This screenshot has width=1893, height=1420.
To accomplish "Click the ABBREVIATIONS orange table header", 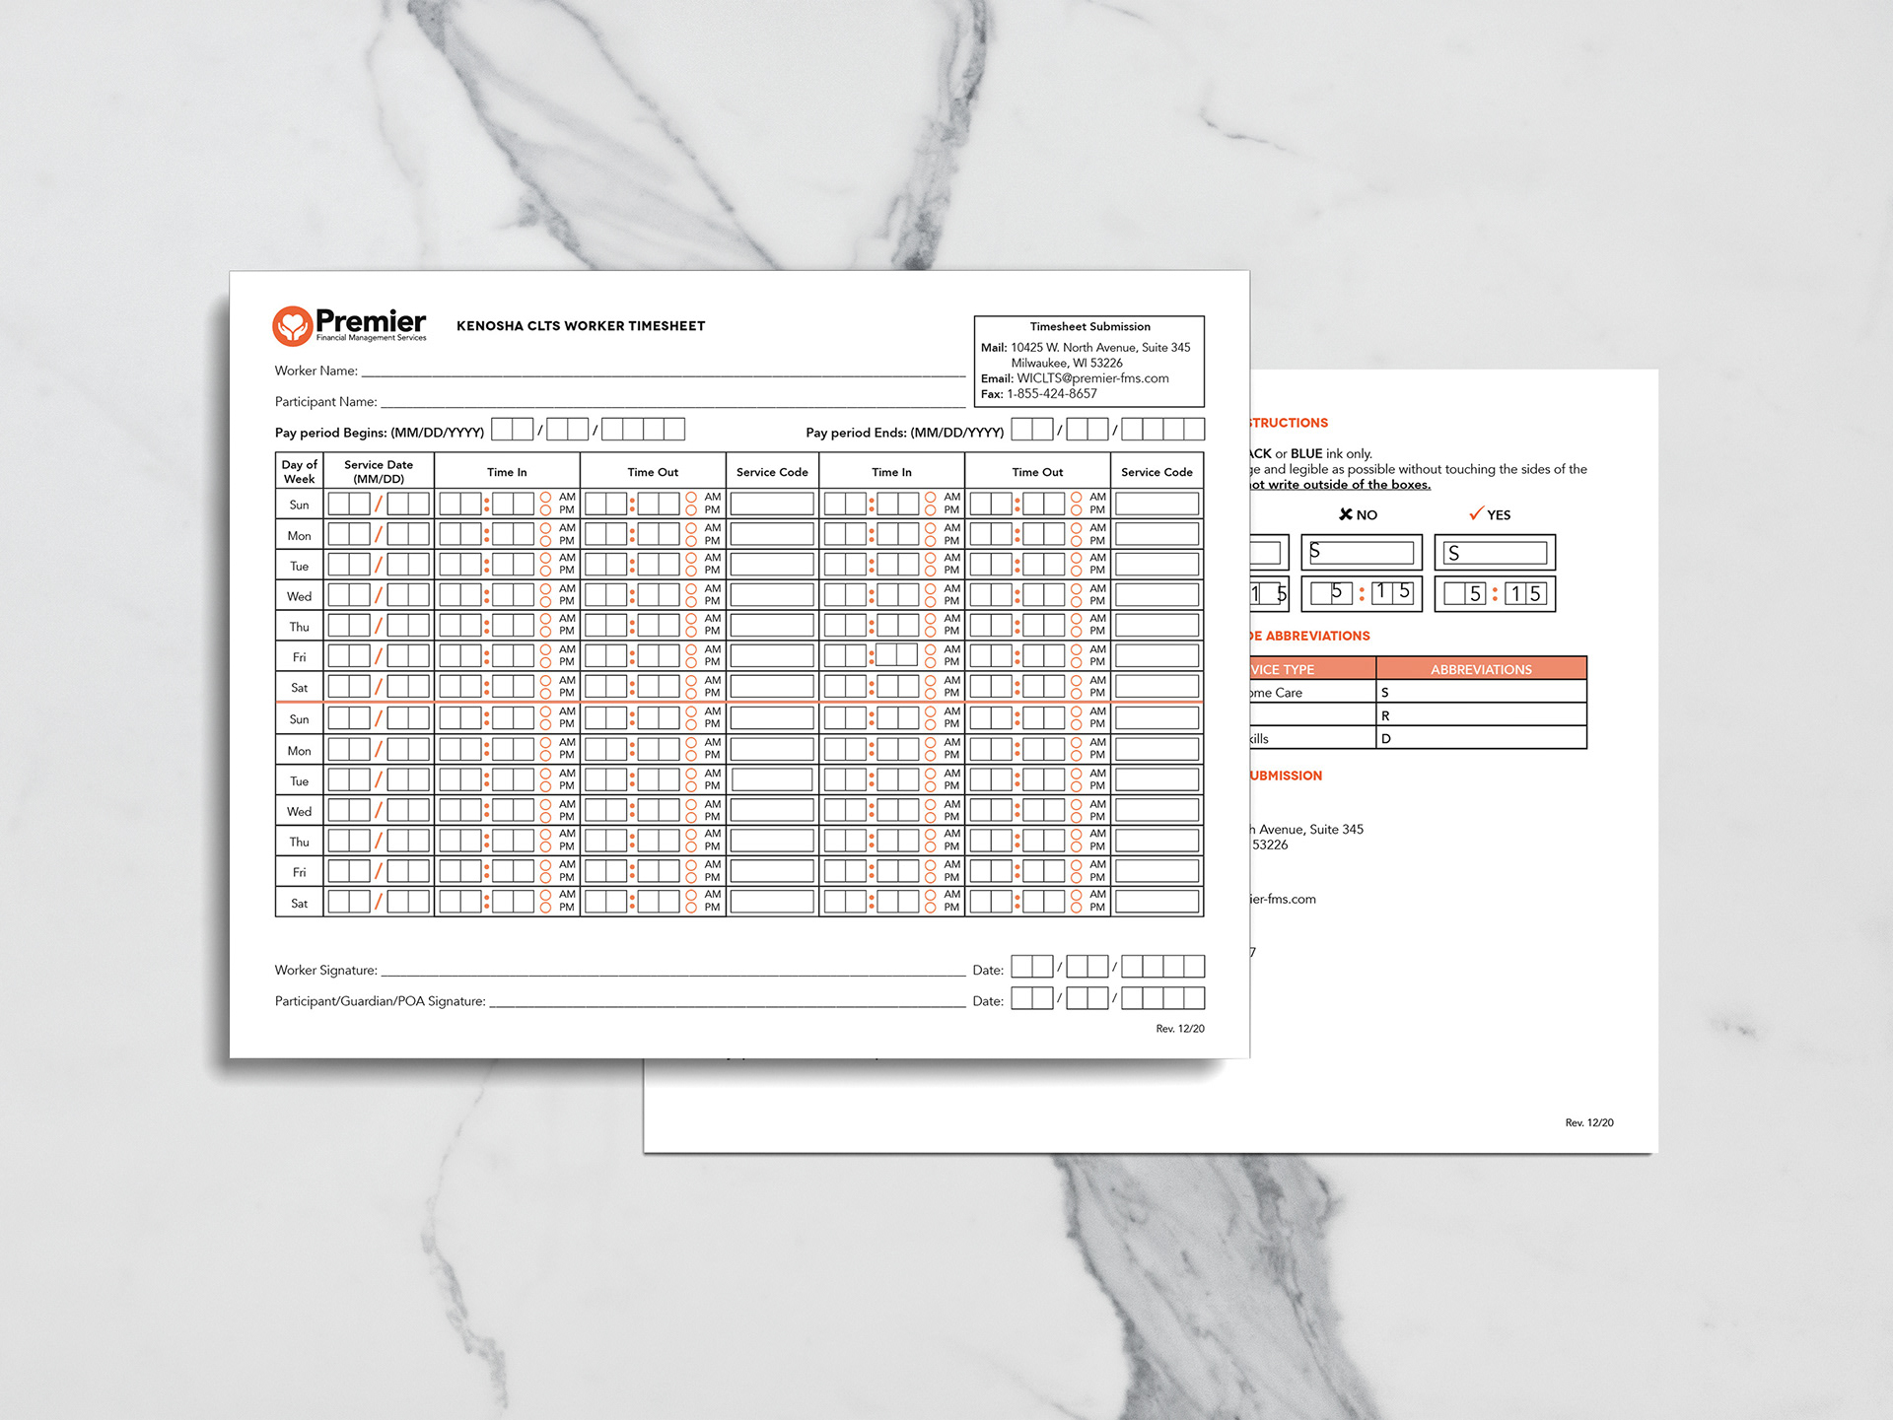I will click(1481, 669).
